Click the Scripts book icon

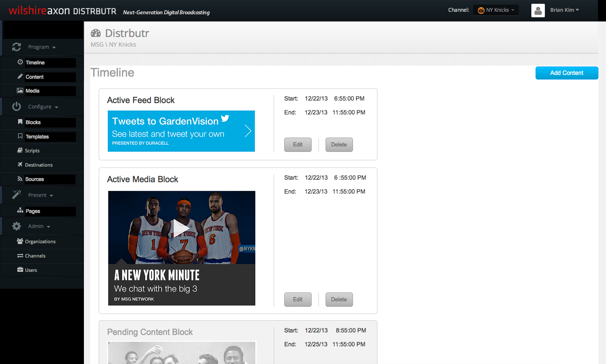[x=20, y=150]
